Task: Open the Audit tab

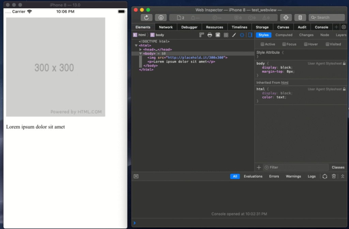Action: click(x=302, y=27)
